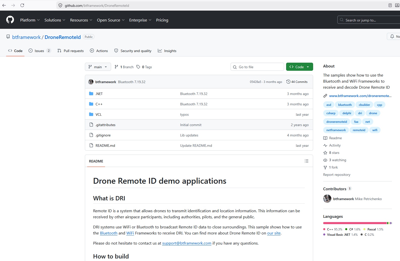Open the btframework owner link
Screen dimensions: 400x261
pyautogui.click(x=26, y=37)
